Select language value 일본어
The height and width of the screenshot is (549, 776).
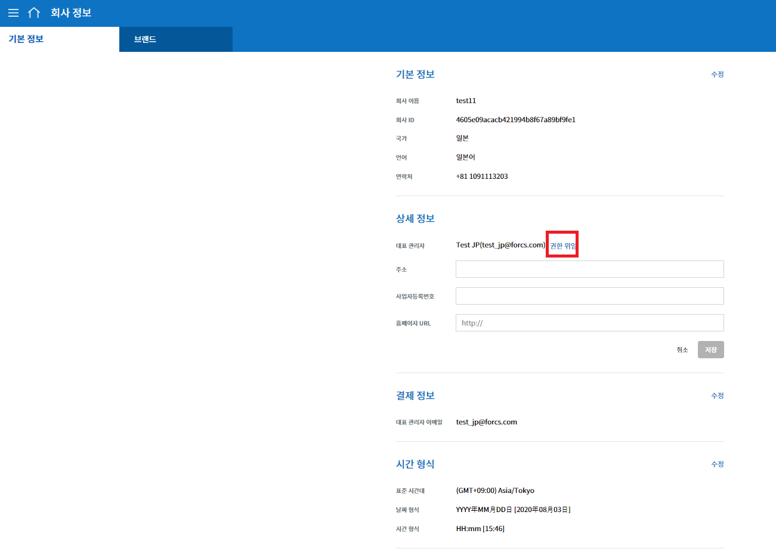465,157
